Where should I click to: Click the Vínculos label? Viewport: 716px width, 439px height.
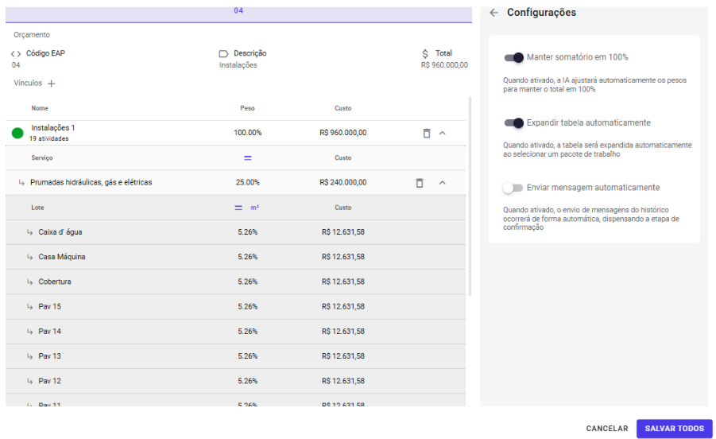point(28,84)
